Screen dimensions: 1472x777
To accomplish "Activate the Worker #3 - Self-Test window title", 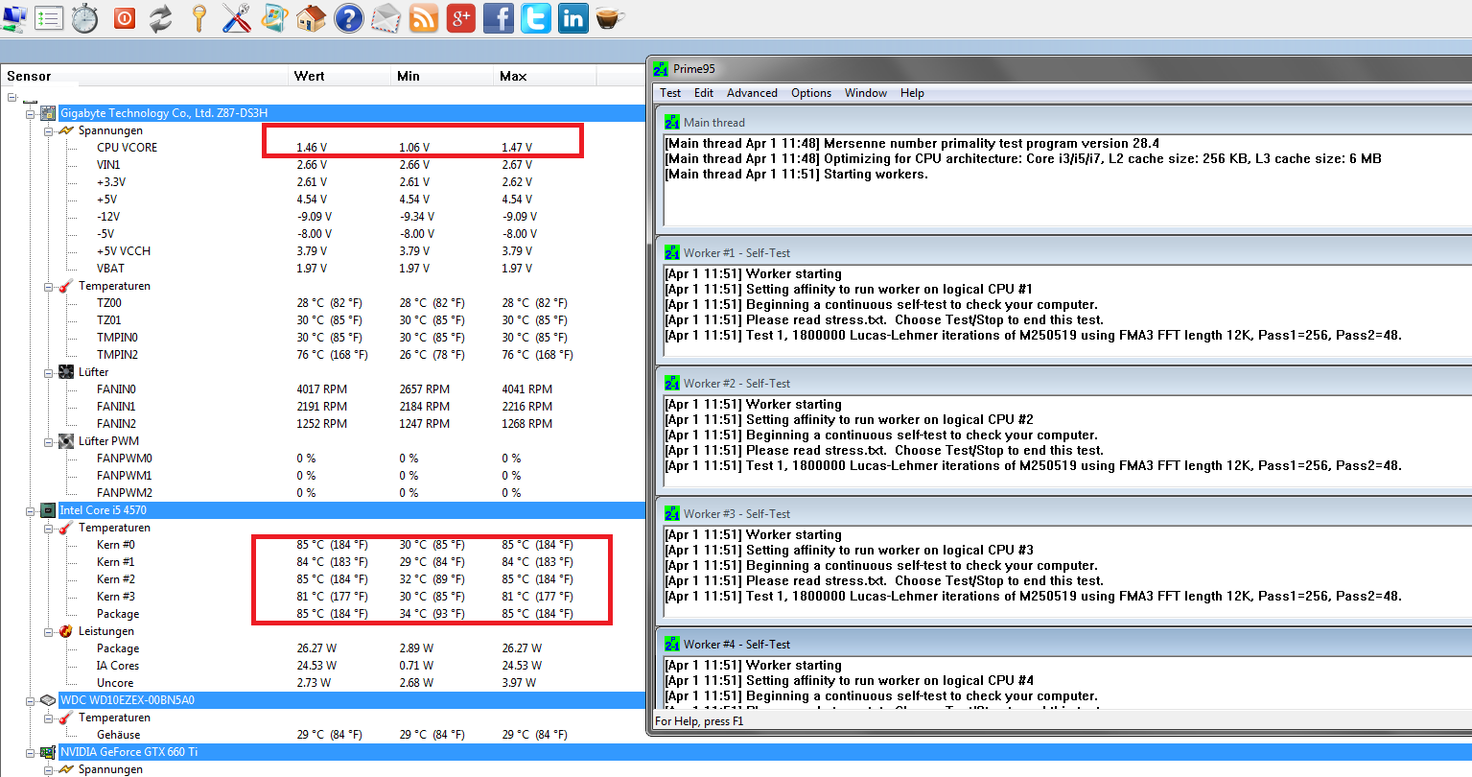I will (x=737, y=514).
